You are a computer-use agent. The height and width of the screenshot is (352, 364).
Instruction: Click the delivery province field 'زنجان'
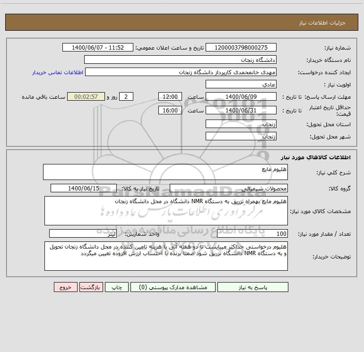[241, 124]
